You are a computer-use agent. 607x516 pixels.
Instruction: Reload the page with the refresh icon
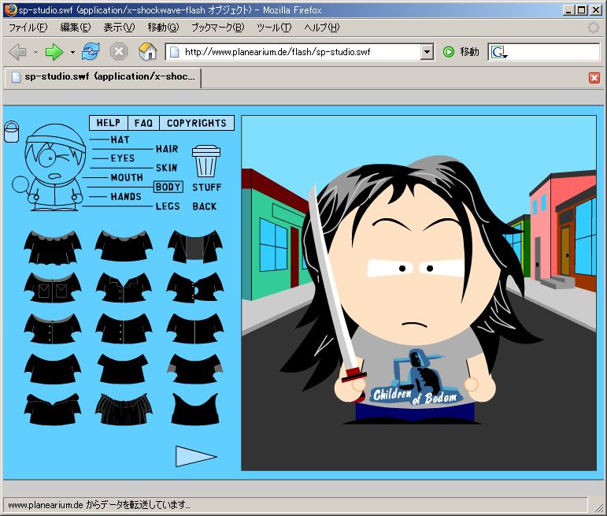(91, 51)
